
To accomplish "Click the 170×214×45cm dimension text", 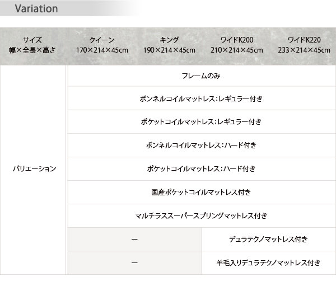I will (102, 50).
